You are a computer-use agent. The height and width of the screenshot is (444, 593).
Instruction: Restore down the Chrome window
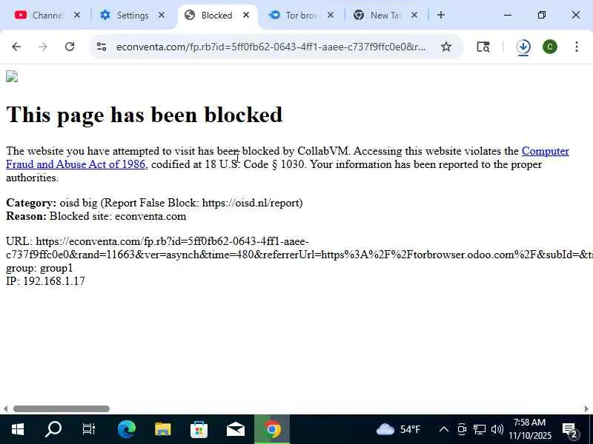point(542,15)
